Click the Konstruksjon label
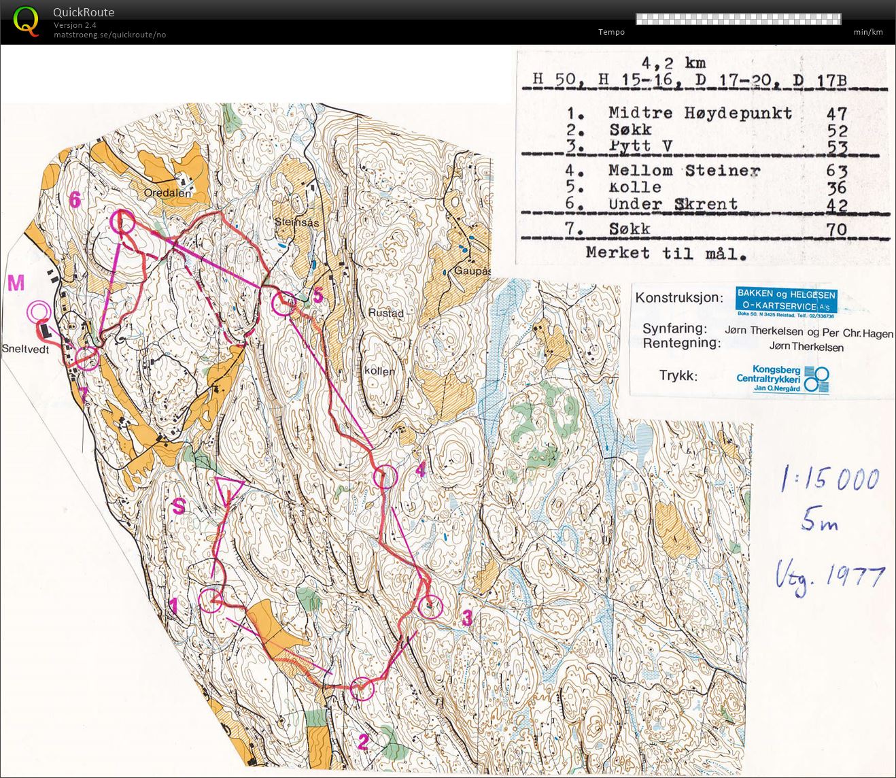896x778 pixels. [679, 299]
